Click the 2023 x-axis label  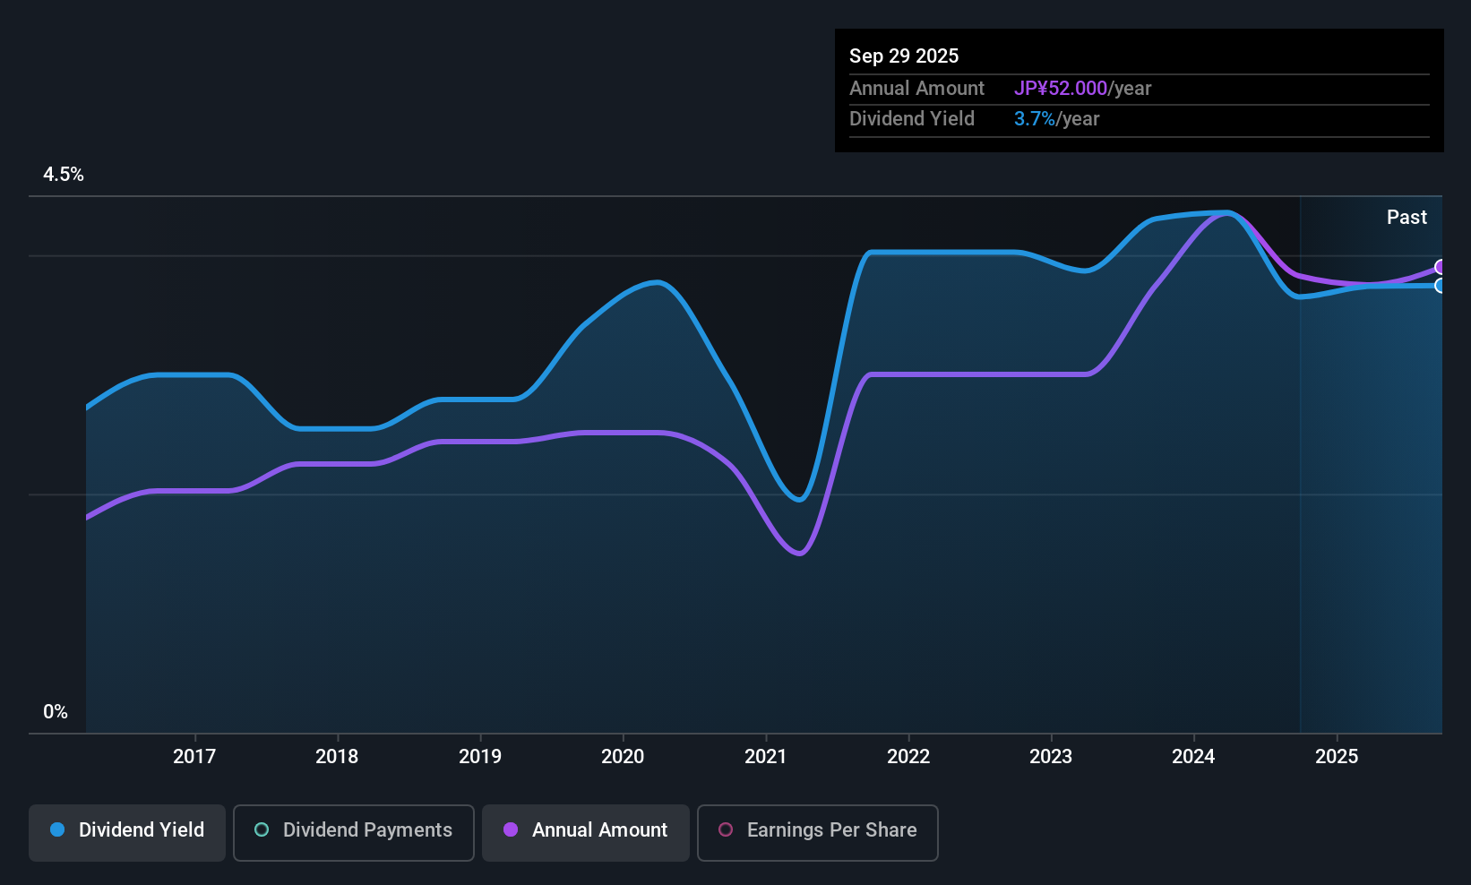pyautogui.click(x=1051, y=757)
